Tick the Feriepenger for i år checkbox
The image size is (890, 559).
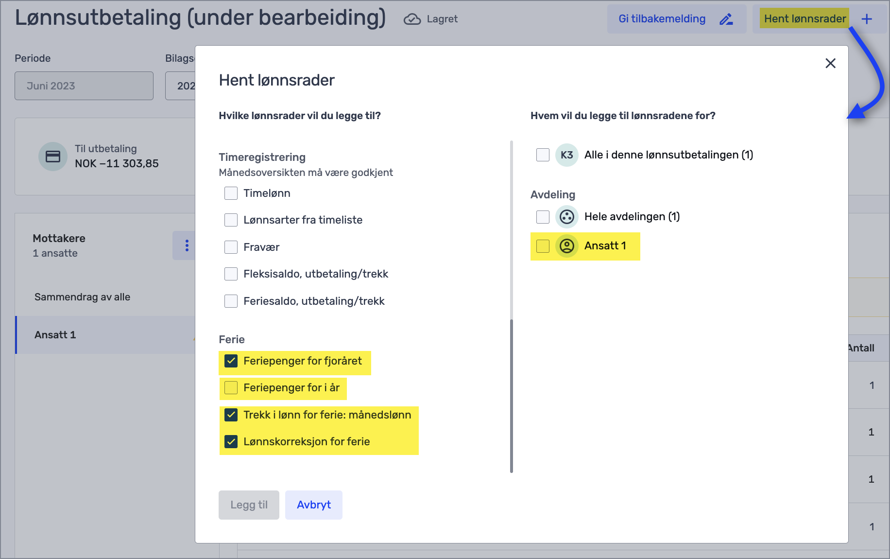(x=231, y=388)
